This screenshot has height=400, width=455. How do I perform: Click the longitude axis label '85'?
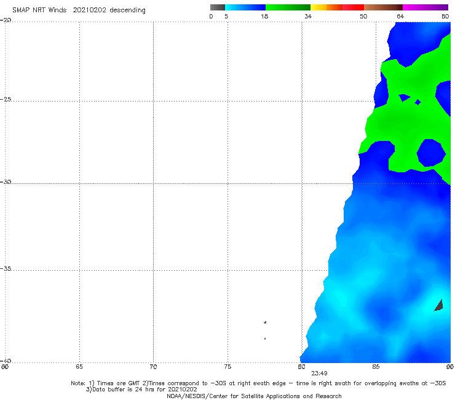(x=376, y=367)
